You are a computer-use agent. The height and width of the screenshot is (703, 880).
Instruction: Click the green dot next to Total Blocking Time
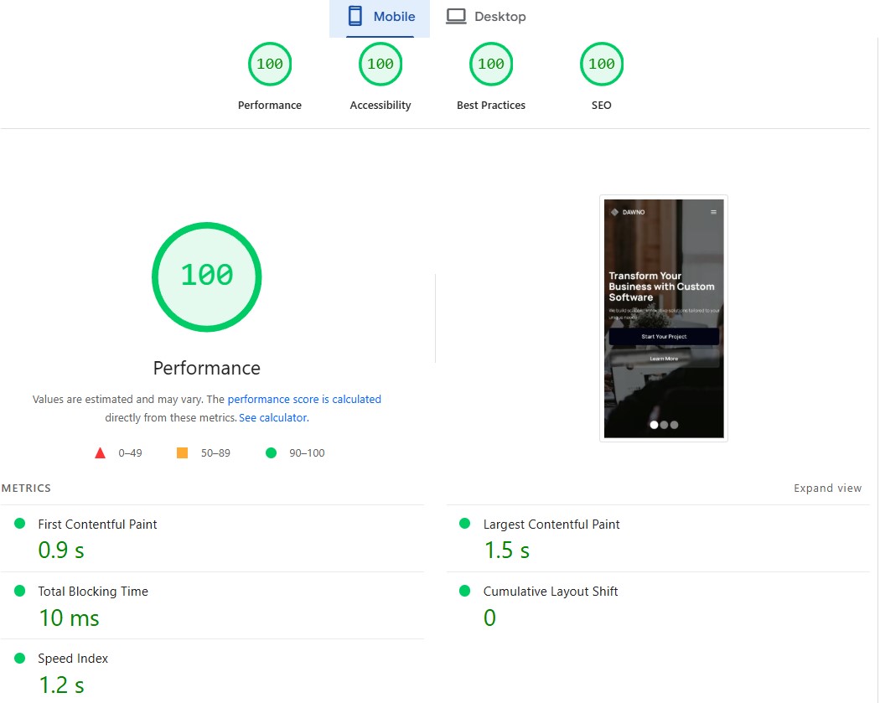(x=19, y=590)
